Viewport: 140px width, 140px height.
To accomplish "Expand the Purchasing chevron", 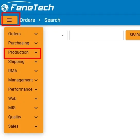I will 36,43.
